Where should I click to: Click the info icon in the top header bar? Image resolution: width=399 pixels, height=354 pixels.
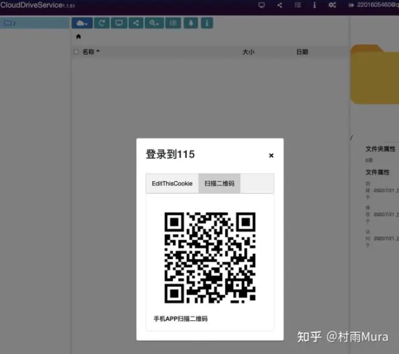314,5
